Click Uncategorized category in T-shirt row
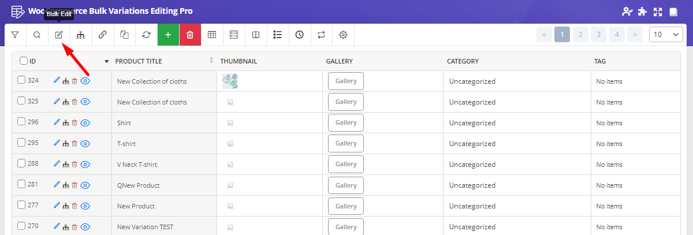Screen dimensions: 693x235 click(472, 144)
